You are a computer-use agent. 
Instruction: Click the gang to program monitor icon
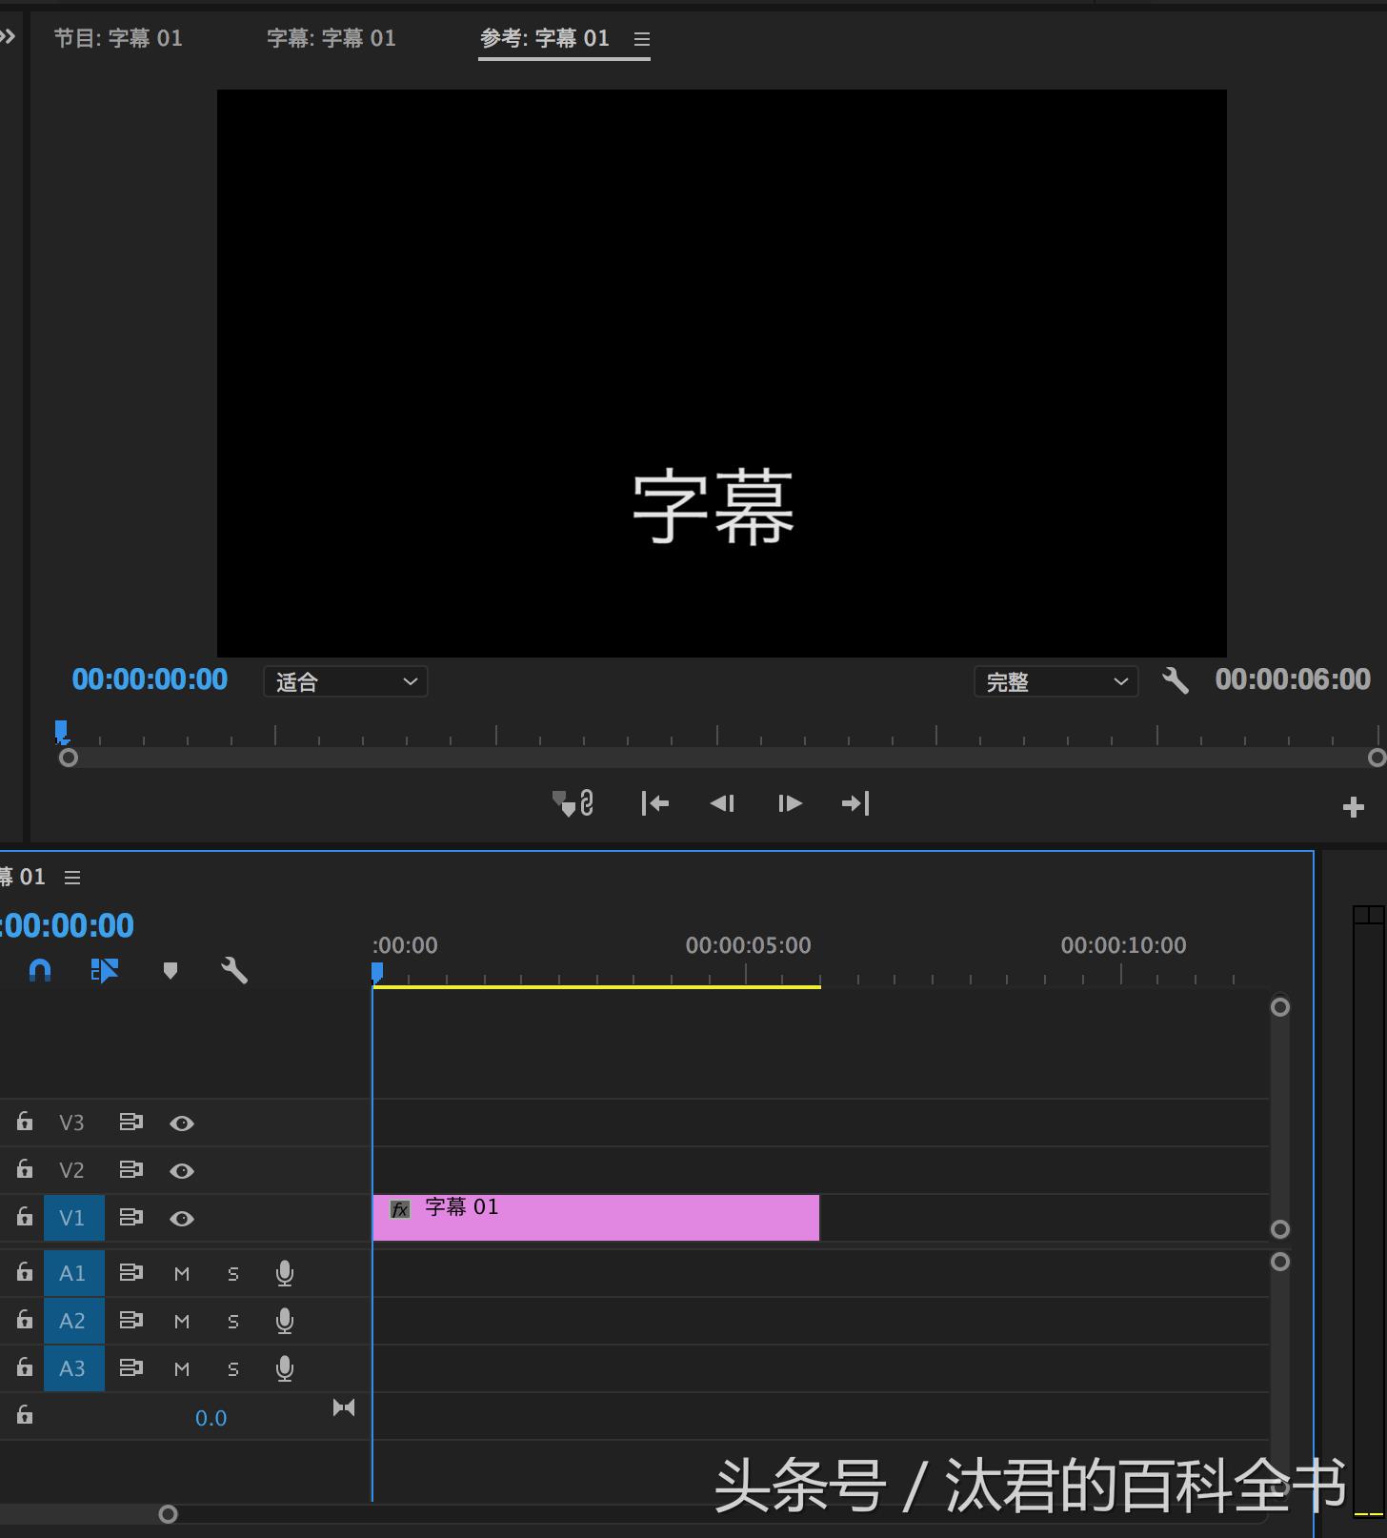pos(573,804)
